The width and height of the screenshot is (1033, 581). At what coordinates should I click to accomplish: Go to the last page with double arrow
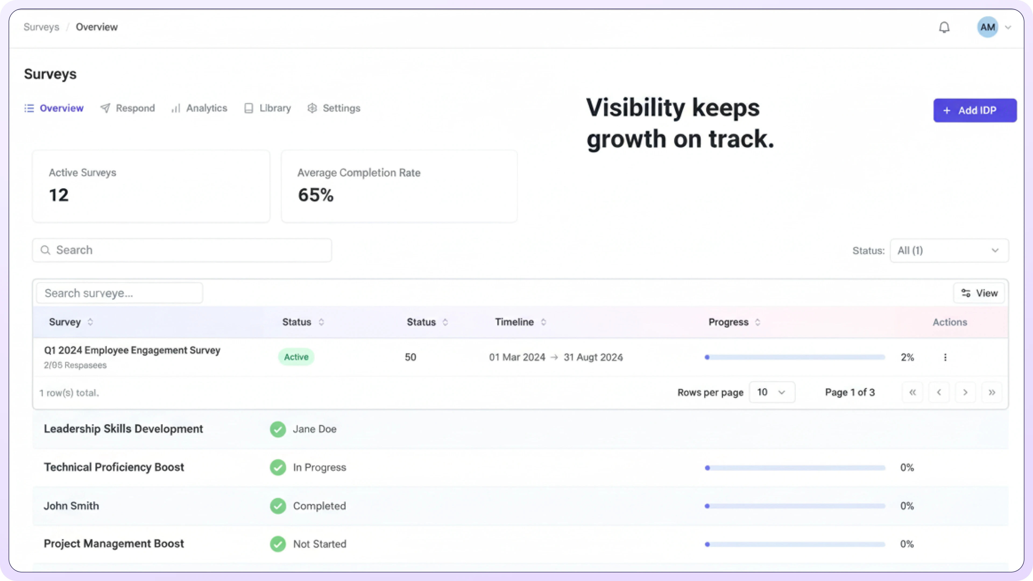pyautogui.click(x=992, y=392)
